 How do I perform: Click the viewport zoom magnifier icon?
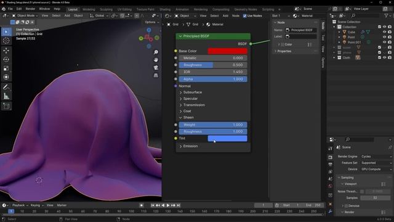156,52
